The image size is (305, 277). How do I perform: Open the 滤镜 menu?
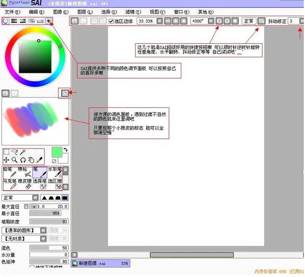click(x=133, y=12)
